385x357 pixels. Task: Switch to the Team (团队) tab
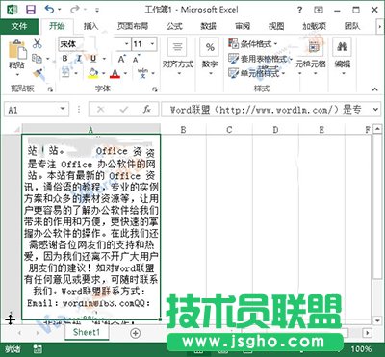point(352,26)
